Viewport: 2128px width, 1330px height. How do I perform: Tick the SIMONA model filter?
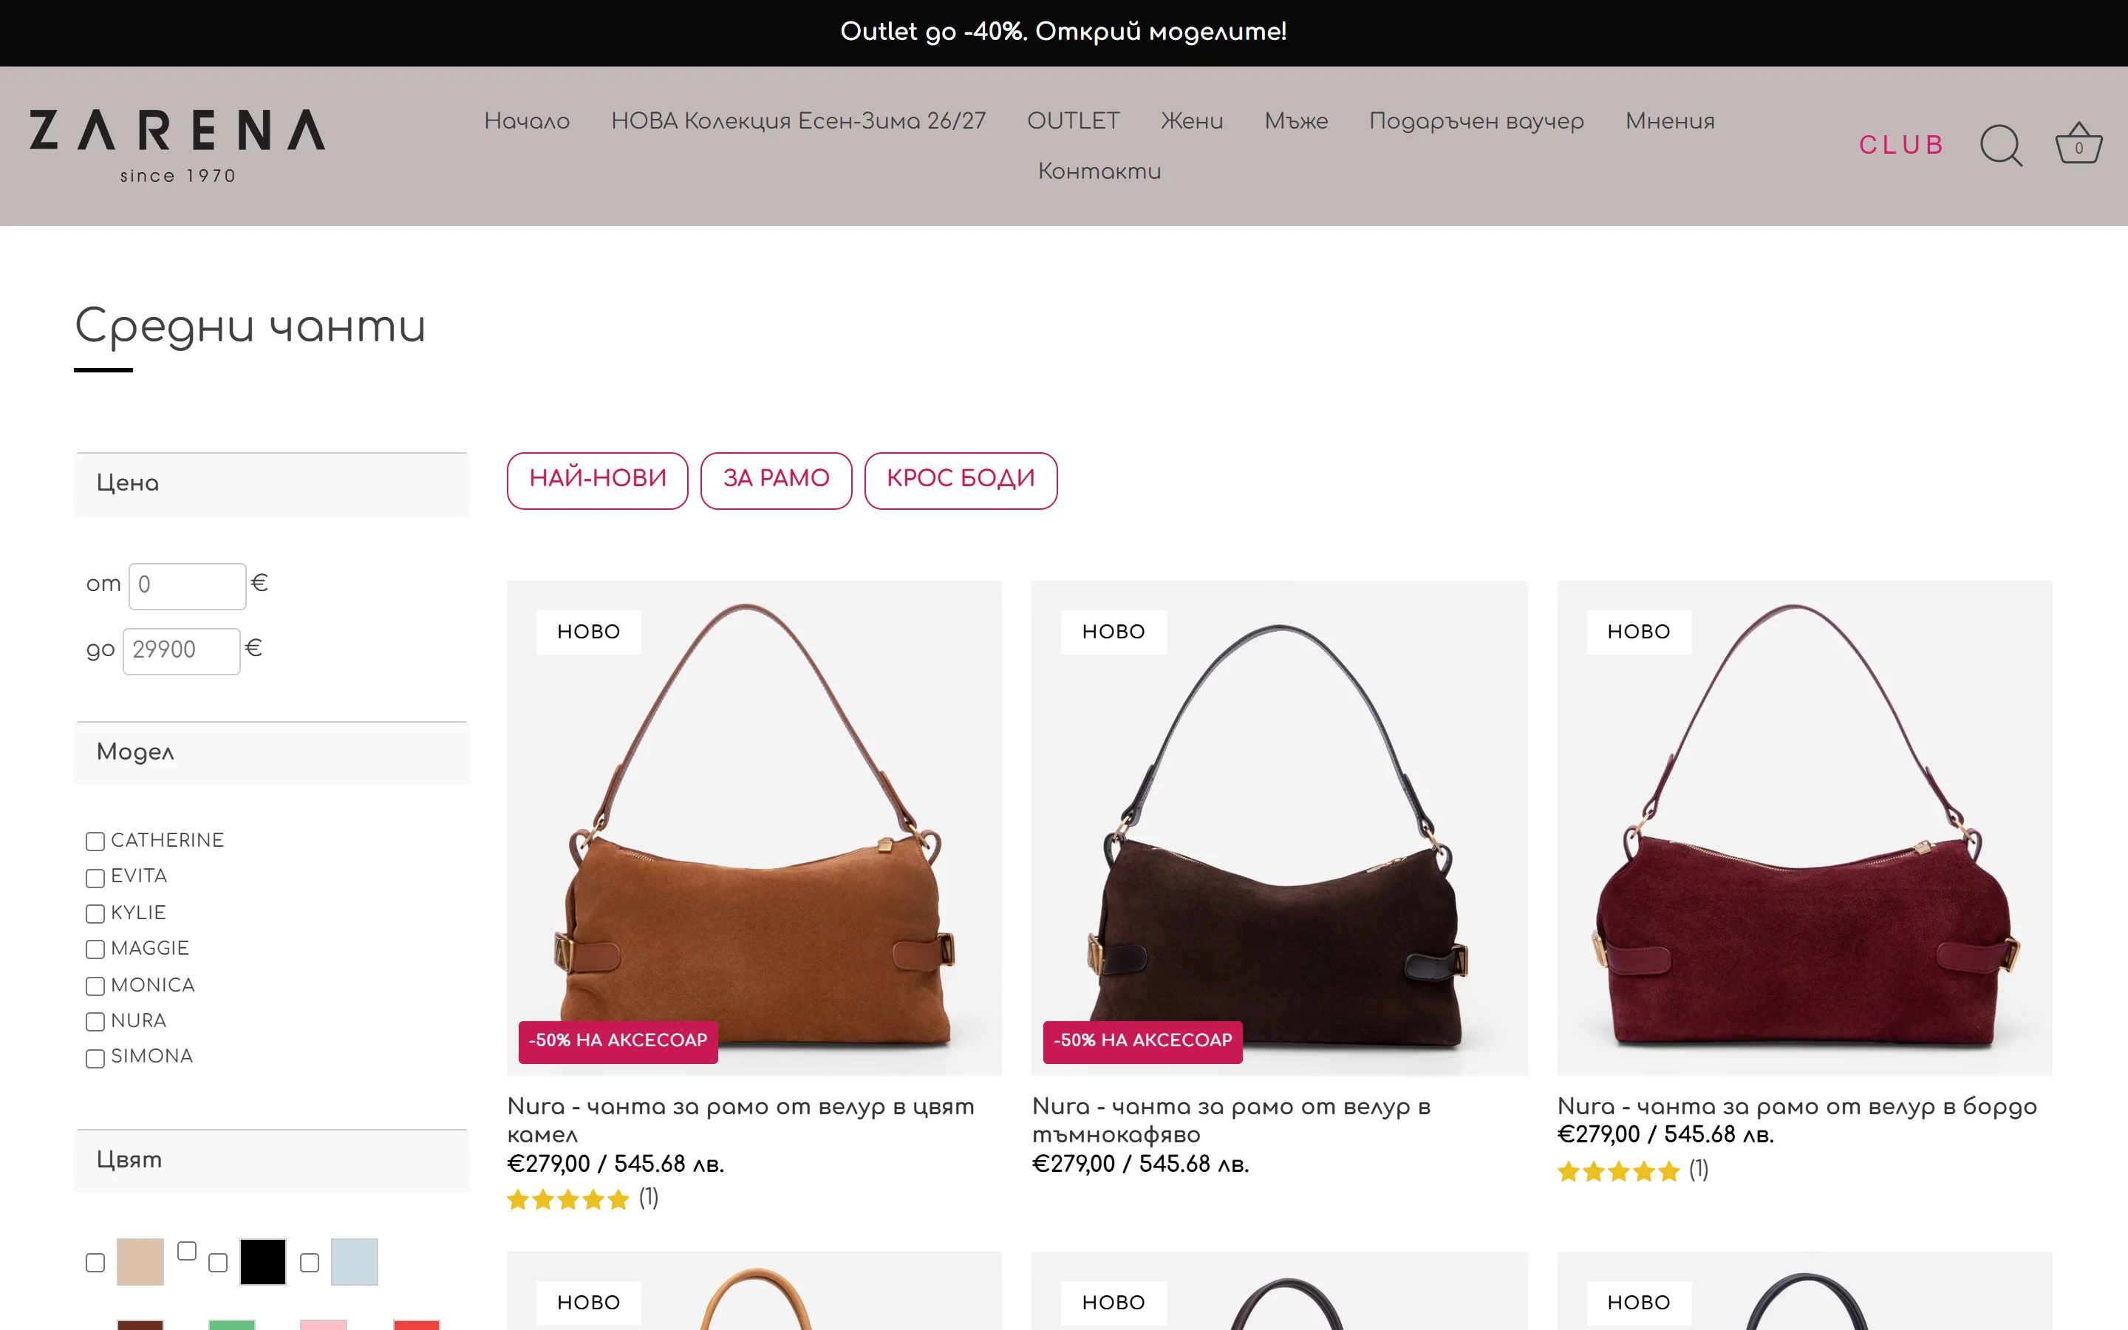pos(95,1058)
